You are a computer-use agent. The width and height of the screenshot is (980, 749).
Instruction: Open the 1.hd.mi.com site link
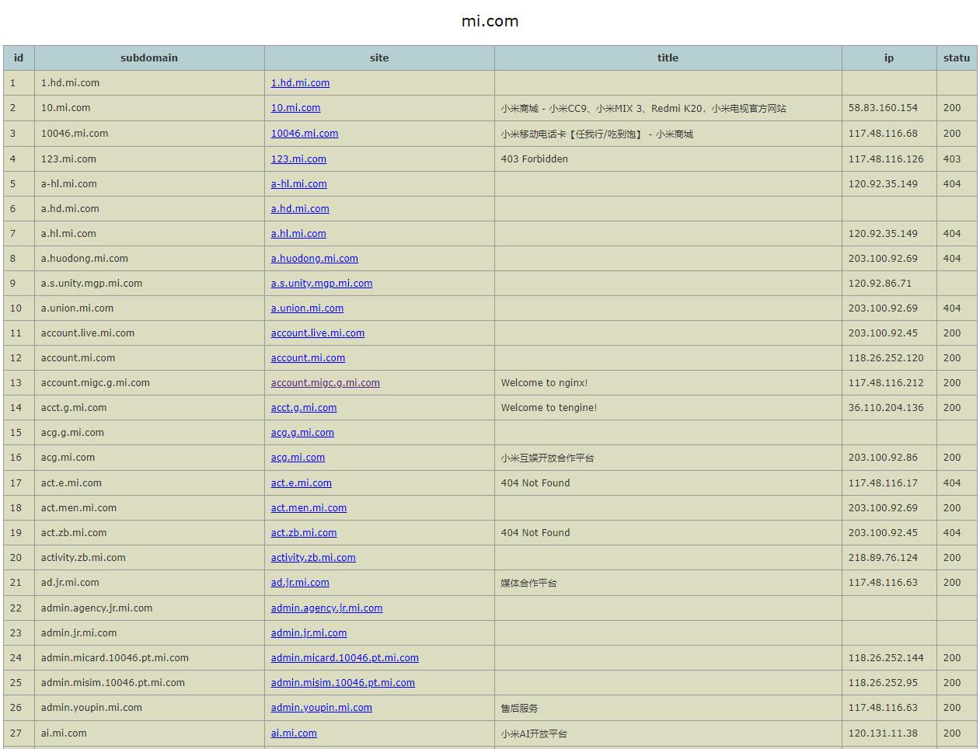300,82
